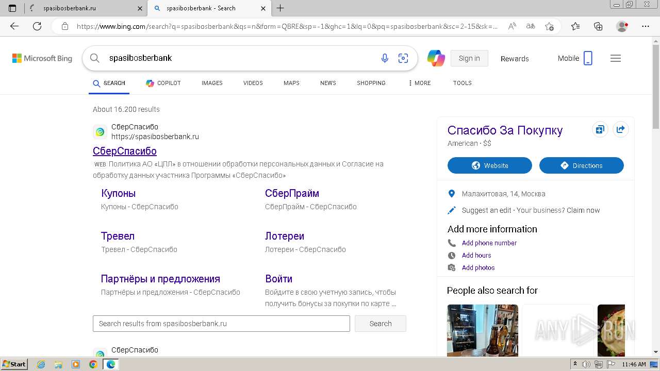The width and height of the screenshot is (660, 371).
Task: Open the Тревел sitelink
Action: click(x=118, y=237)
